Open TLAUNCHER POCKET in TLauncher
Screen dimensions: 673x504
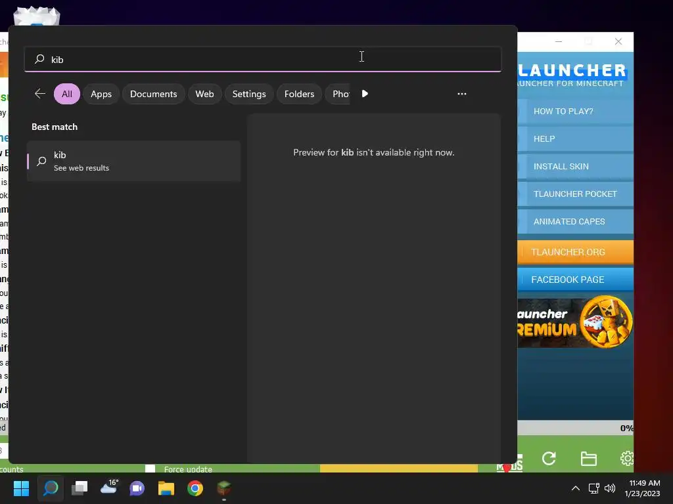click(x=575, y=194)
